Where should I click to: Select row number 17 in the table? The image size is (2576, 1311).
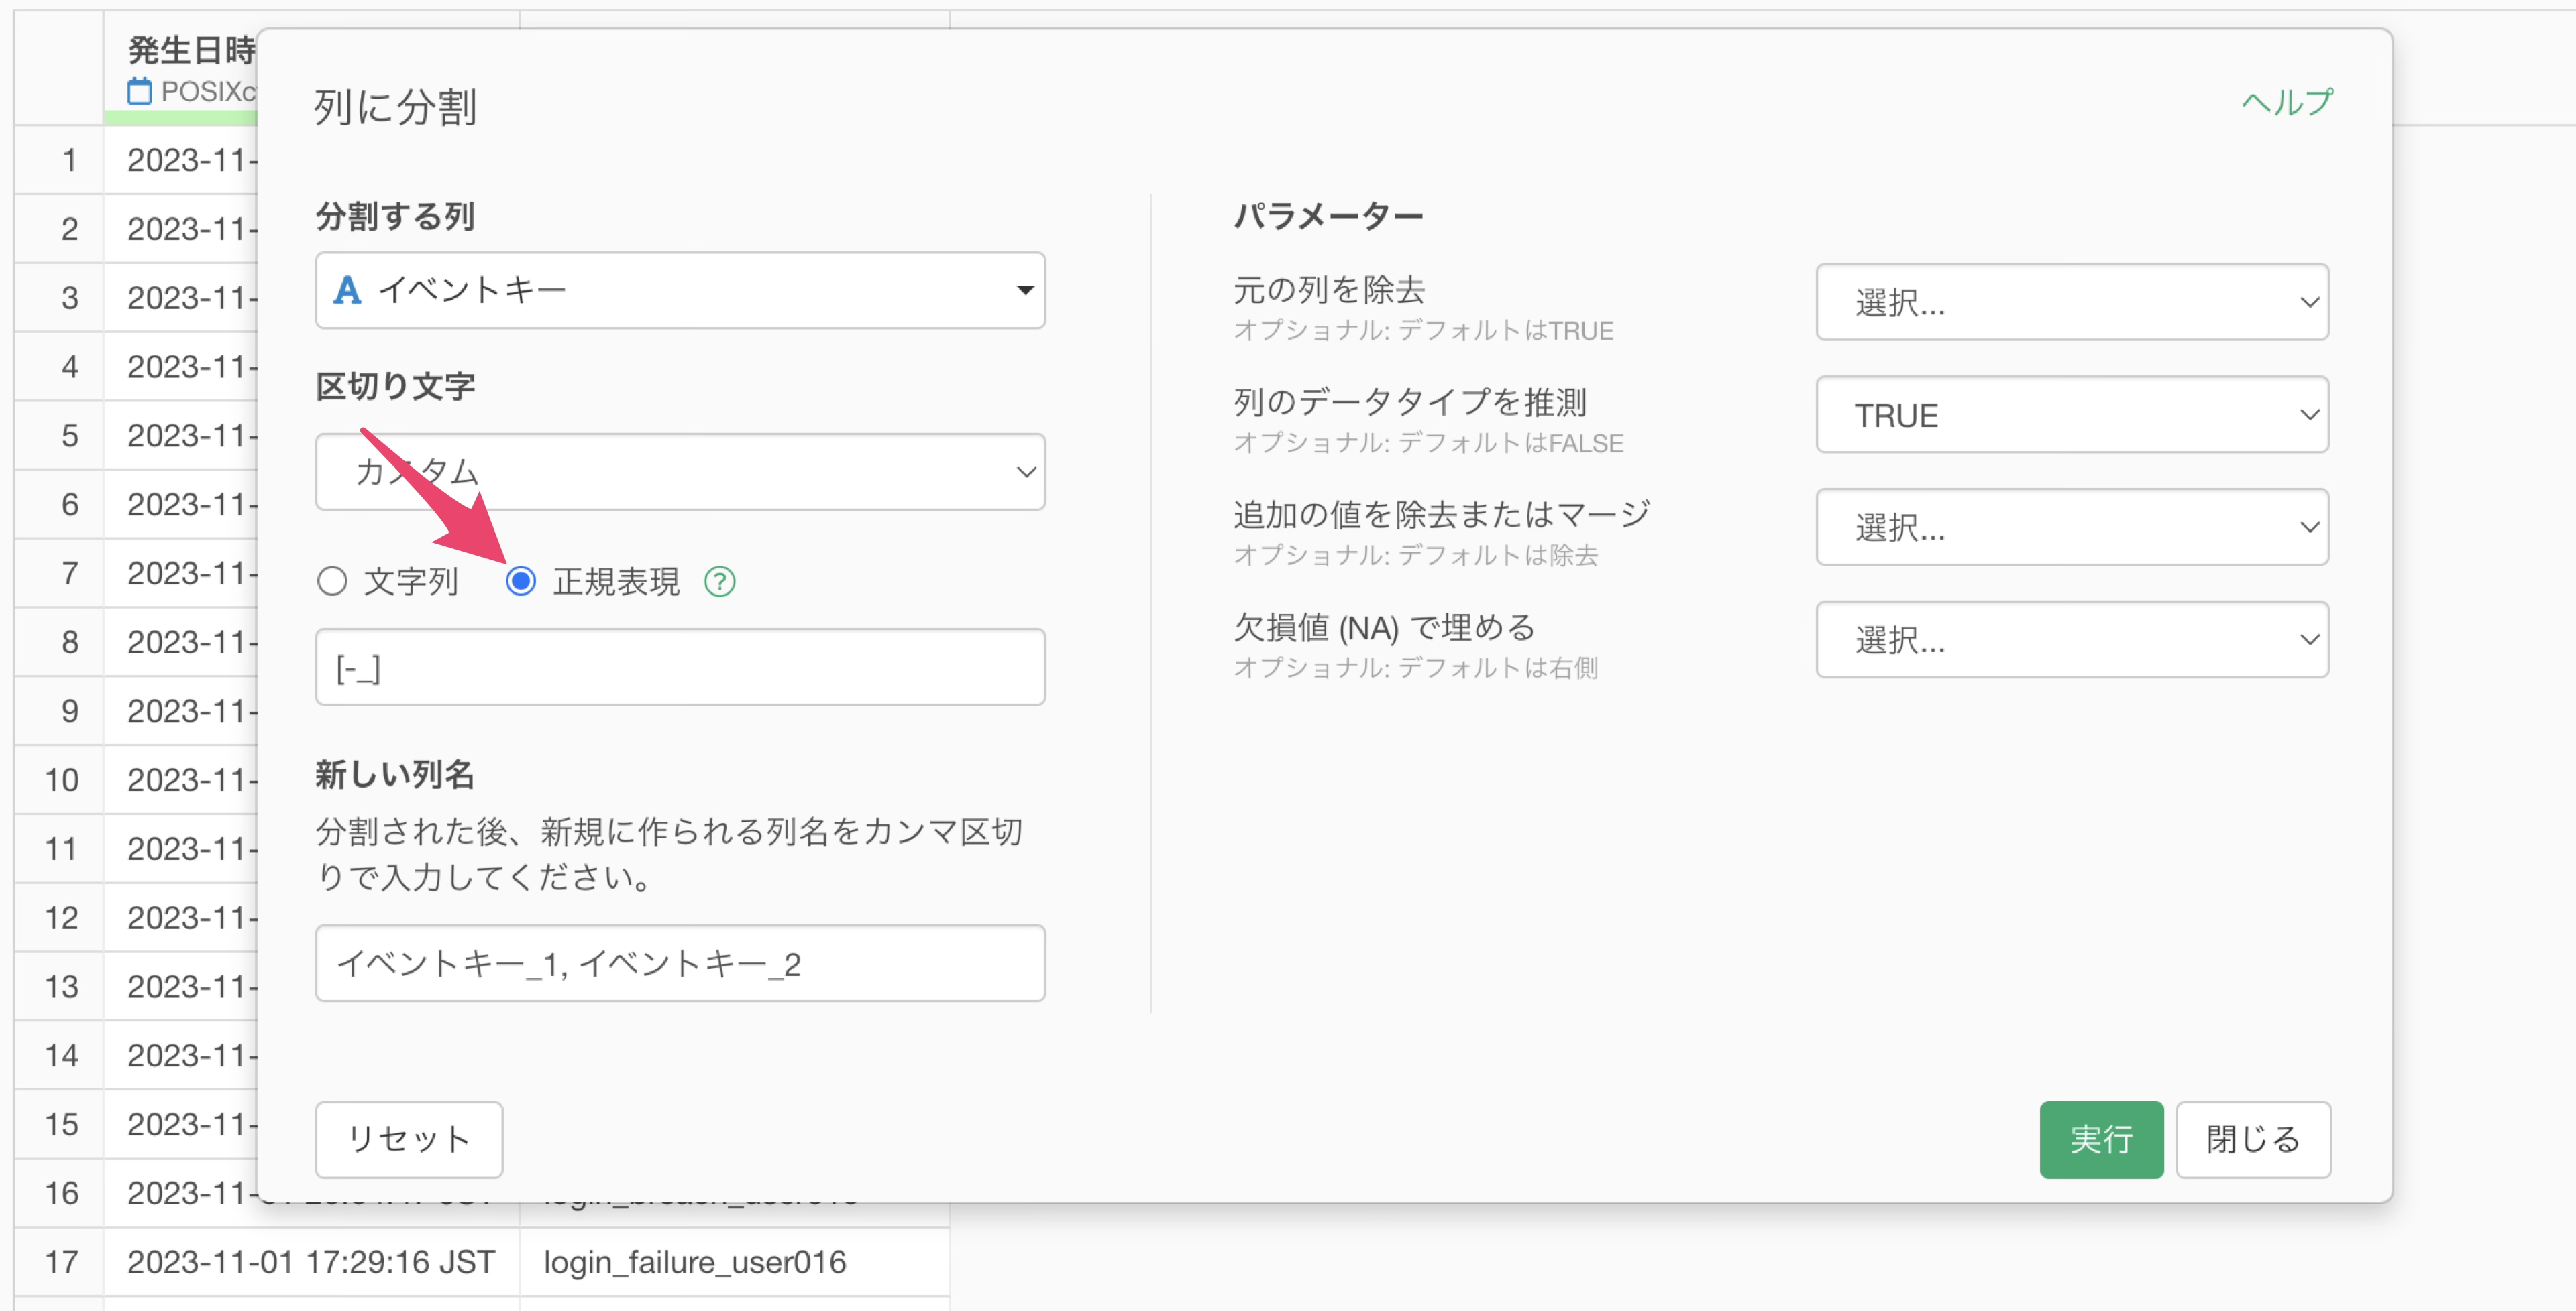(x=61, y=1262)
